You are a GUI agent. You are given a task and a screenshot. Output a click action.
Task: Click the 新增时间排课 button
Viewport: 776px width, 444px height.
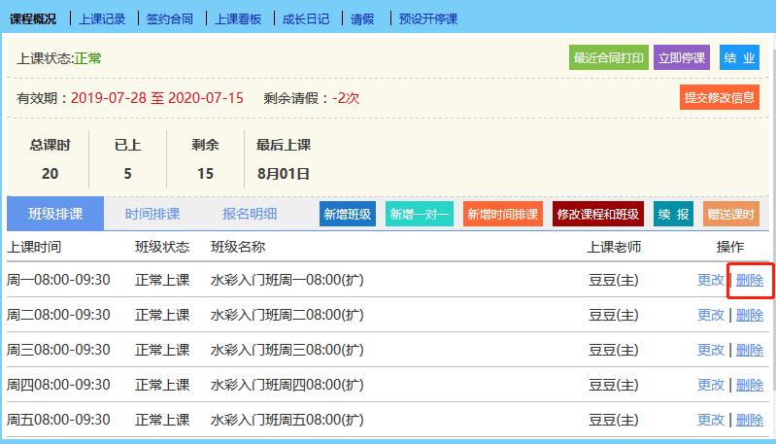pyautogui.click(x=502, y=215)
